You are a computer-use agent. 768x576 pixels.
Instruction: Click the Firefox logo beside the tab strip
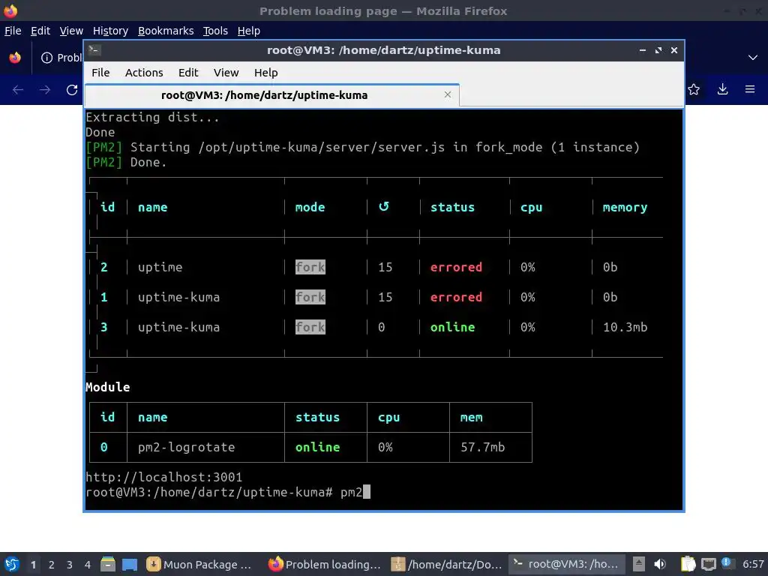pos(15,58)
